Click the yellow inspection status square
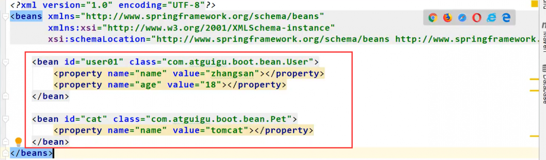The width and height of the screenshot is (546, 160). [534, 4]
